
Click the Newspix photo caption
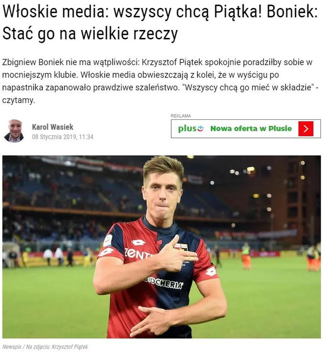click(x=45, y=347)
